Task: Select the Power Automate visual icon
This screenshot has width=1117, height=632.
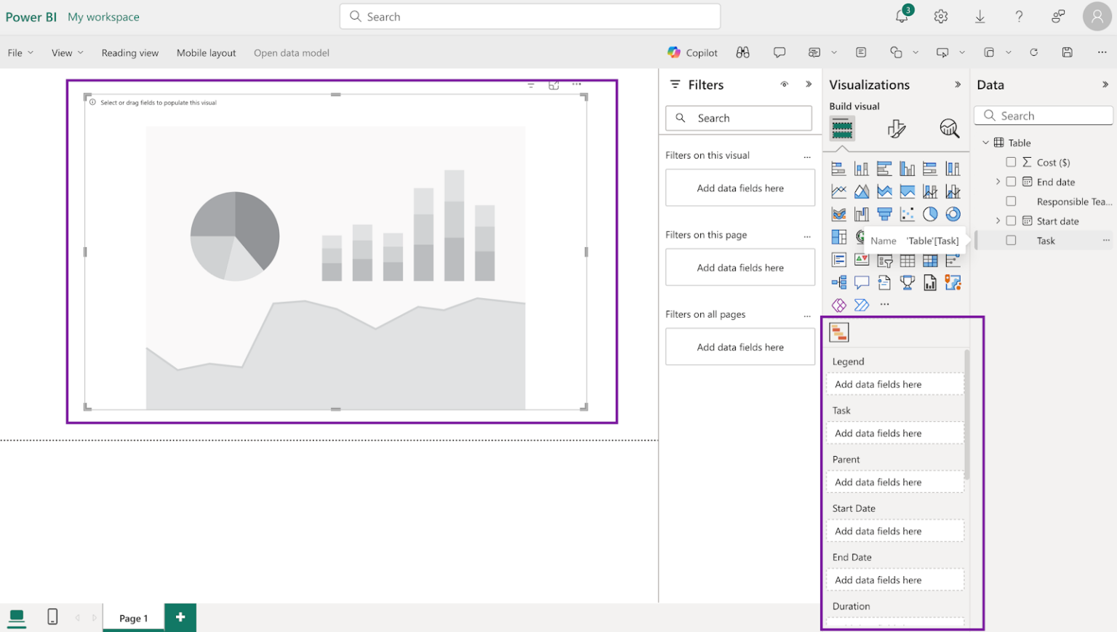Action: click(x=862, y=305)
